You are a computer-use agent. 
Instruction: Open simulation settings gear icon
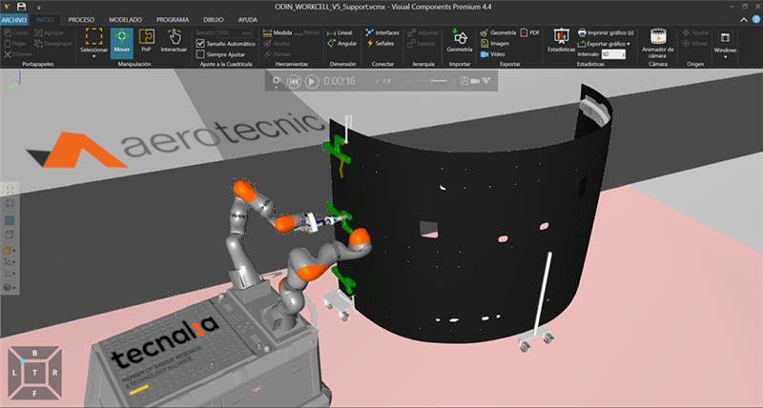(x=277, y=82)
